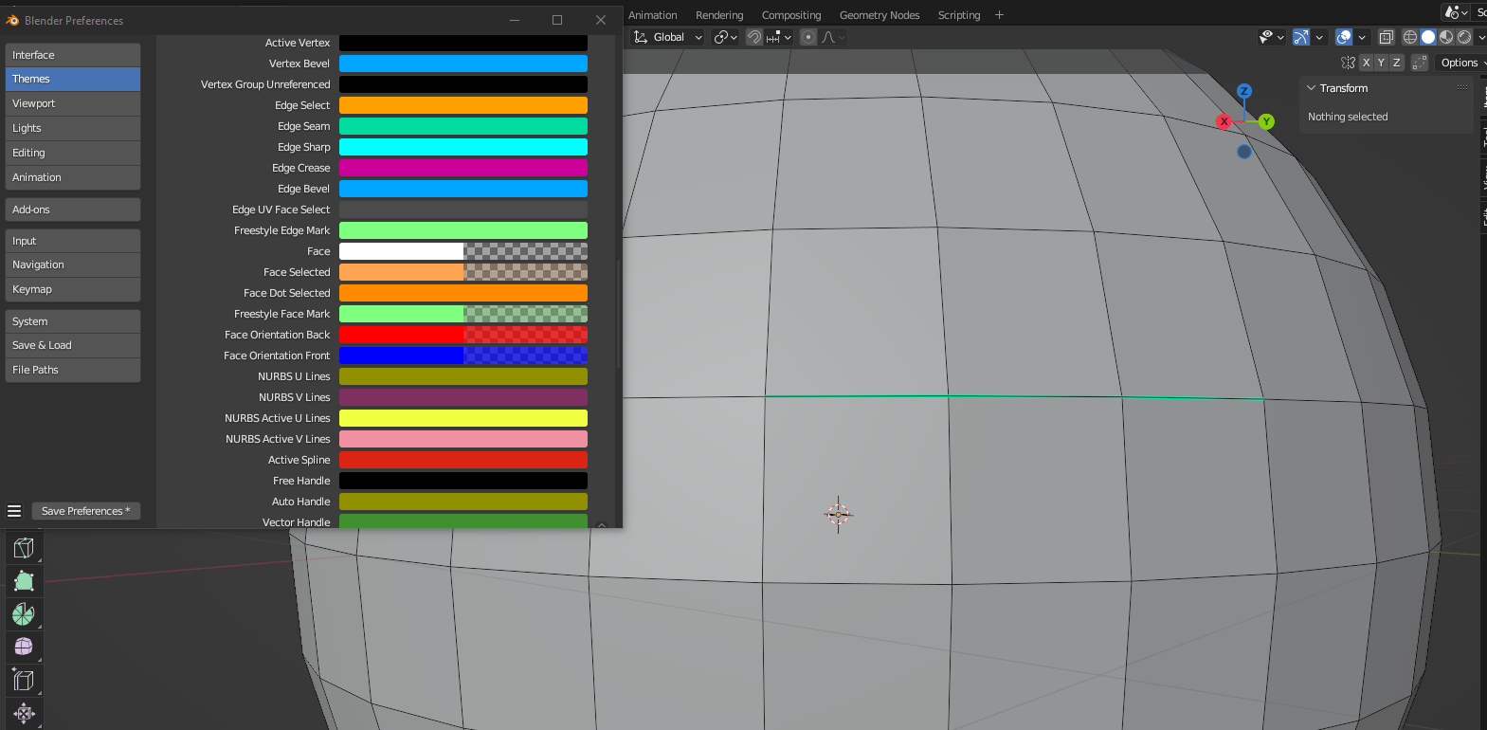Image resolution: width=1487 pixels, height=730 pixels.
Task: Open the Add-ons preferences section
Action: tap(73, 210)
